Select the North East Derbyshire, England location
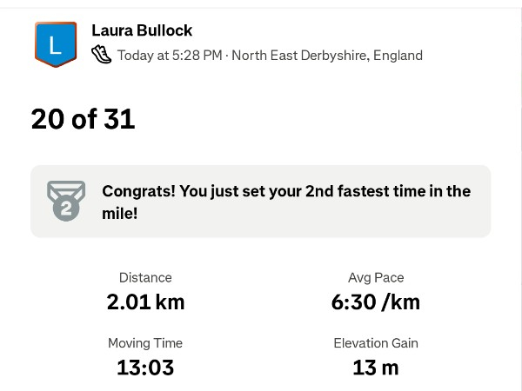522x391 pixels. coord(327,56)
